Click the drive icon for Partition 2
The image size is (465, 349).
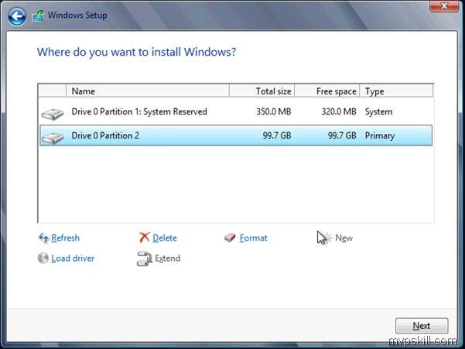tap(53, 138)
